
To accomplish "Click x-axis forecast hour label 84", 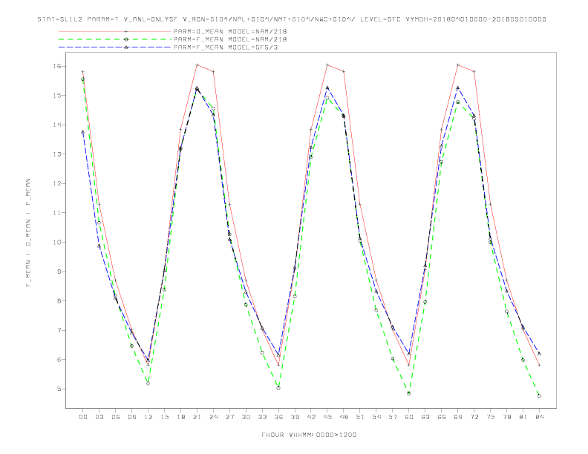I will tap(540, 417).
